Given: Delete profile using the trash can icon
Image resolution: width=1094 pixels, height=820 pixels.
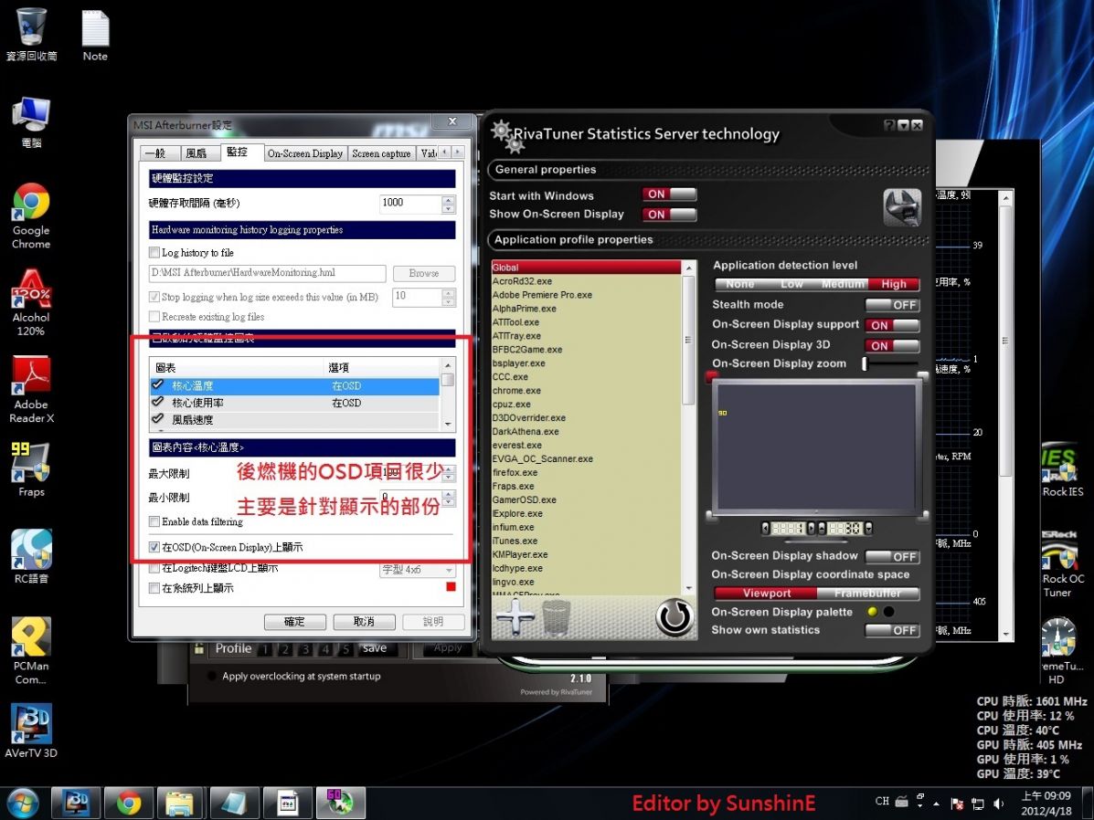Looking at the screenshot, I should [556, 617].
